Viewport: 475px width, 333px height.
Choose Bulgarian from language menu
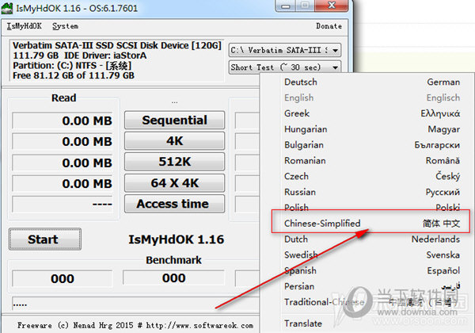pyautogui.click(x=372, y=145)
